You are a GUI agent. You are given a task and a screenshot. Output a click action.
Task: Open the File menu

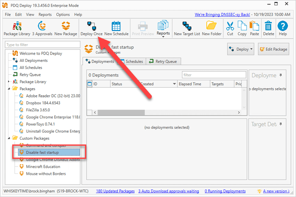pyautogui.click(x=8, y=14)
